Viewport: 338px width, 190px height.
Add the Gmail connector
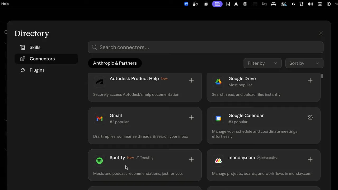point(191,117)
